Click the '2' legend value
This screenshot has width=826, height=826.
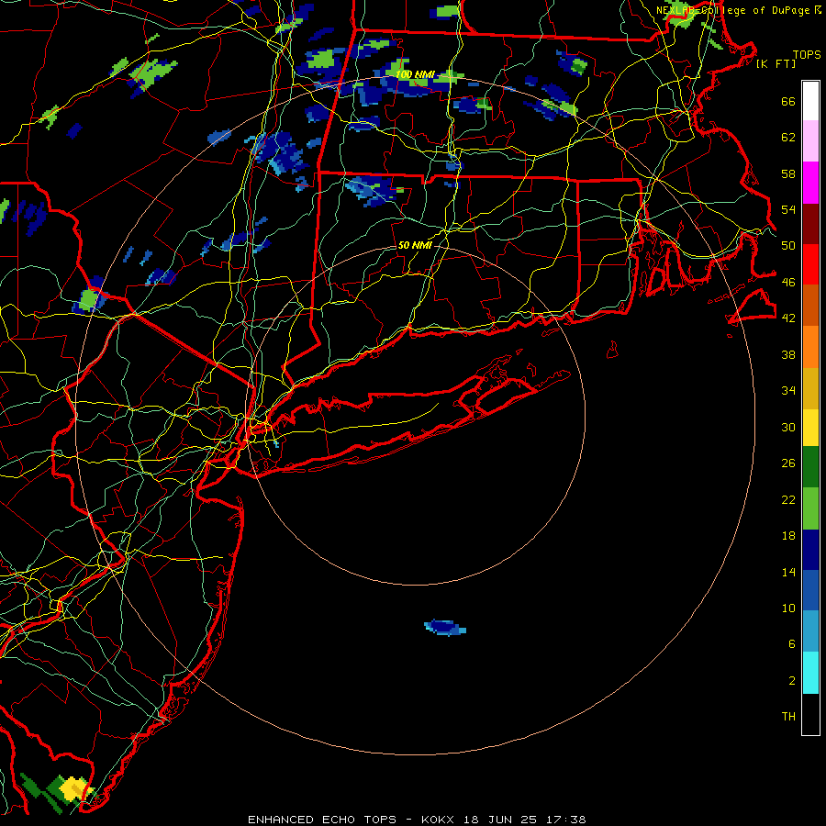792,681
